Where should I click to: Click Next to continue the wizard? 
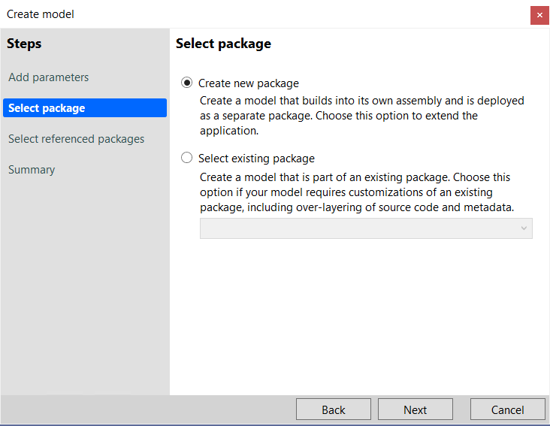[x=416, y=409]
